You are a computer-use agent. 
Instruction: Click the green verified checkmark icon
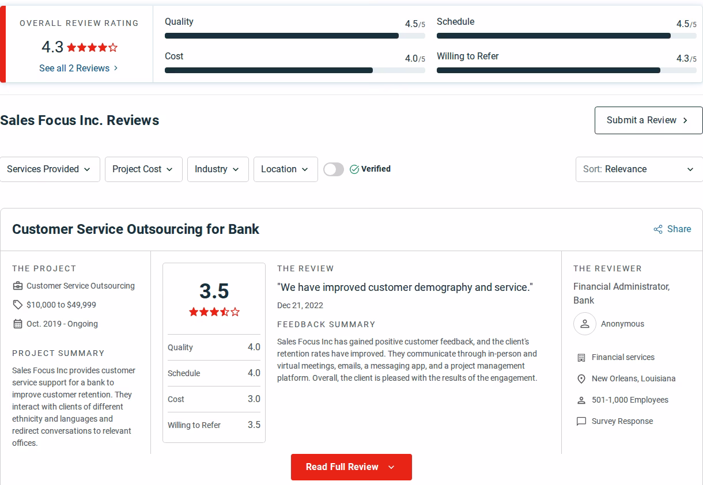[x=354, y=169]
